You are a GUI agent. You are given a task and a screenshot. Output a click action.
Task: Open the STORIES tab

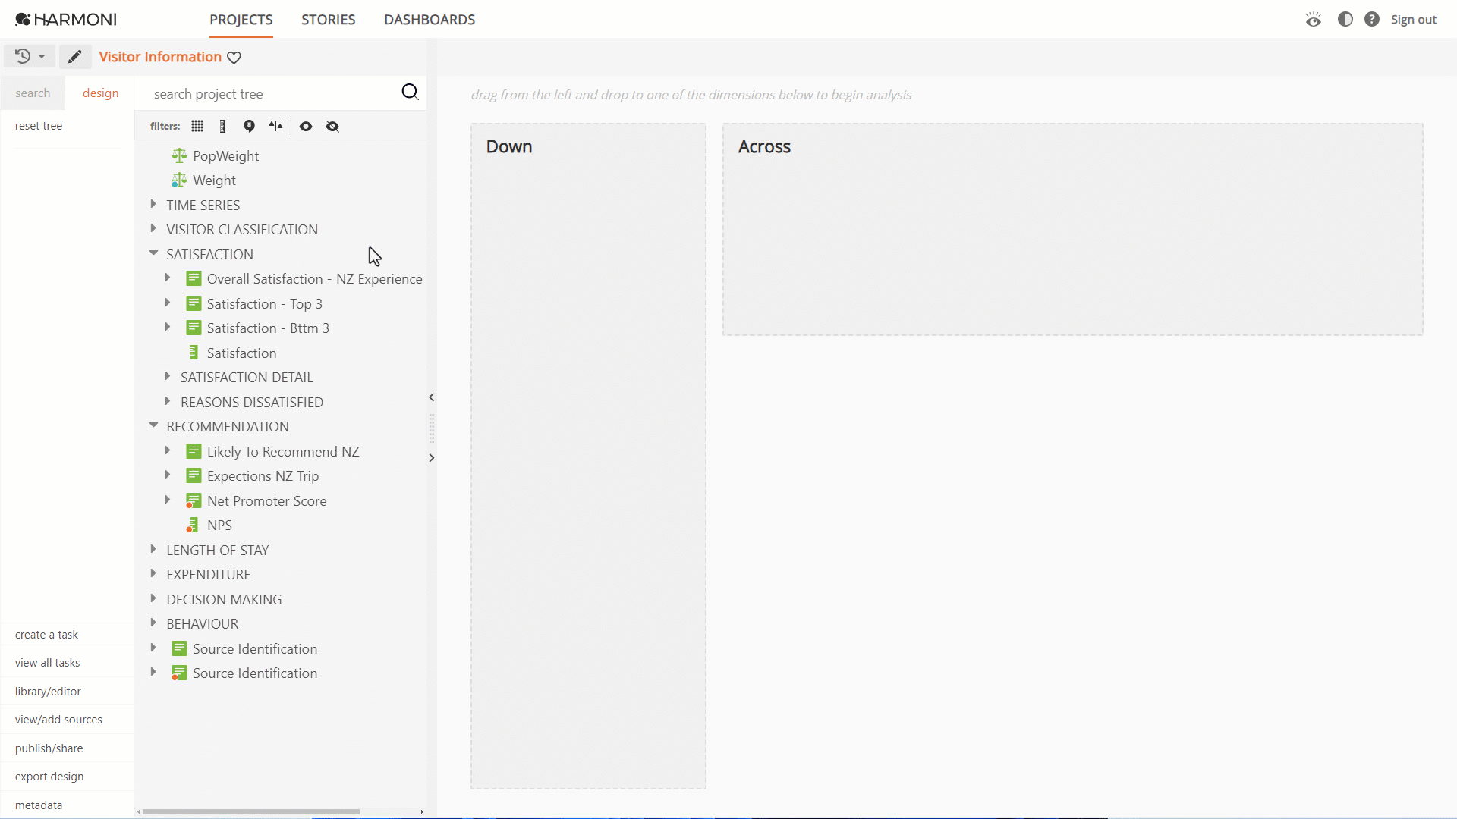pyautogui.click(x=329, y=20)
